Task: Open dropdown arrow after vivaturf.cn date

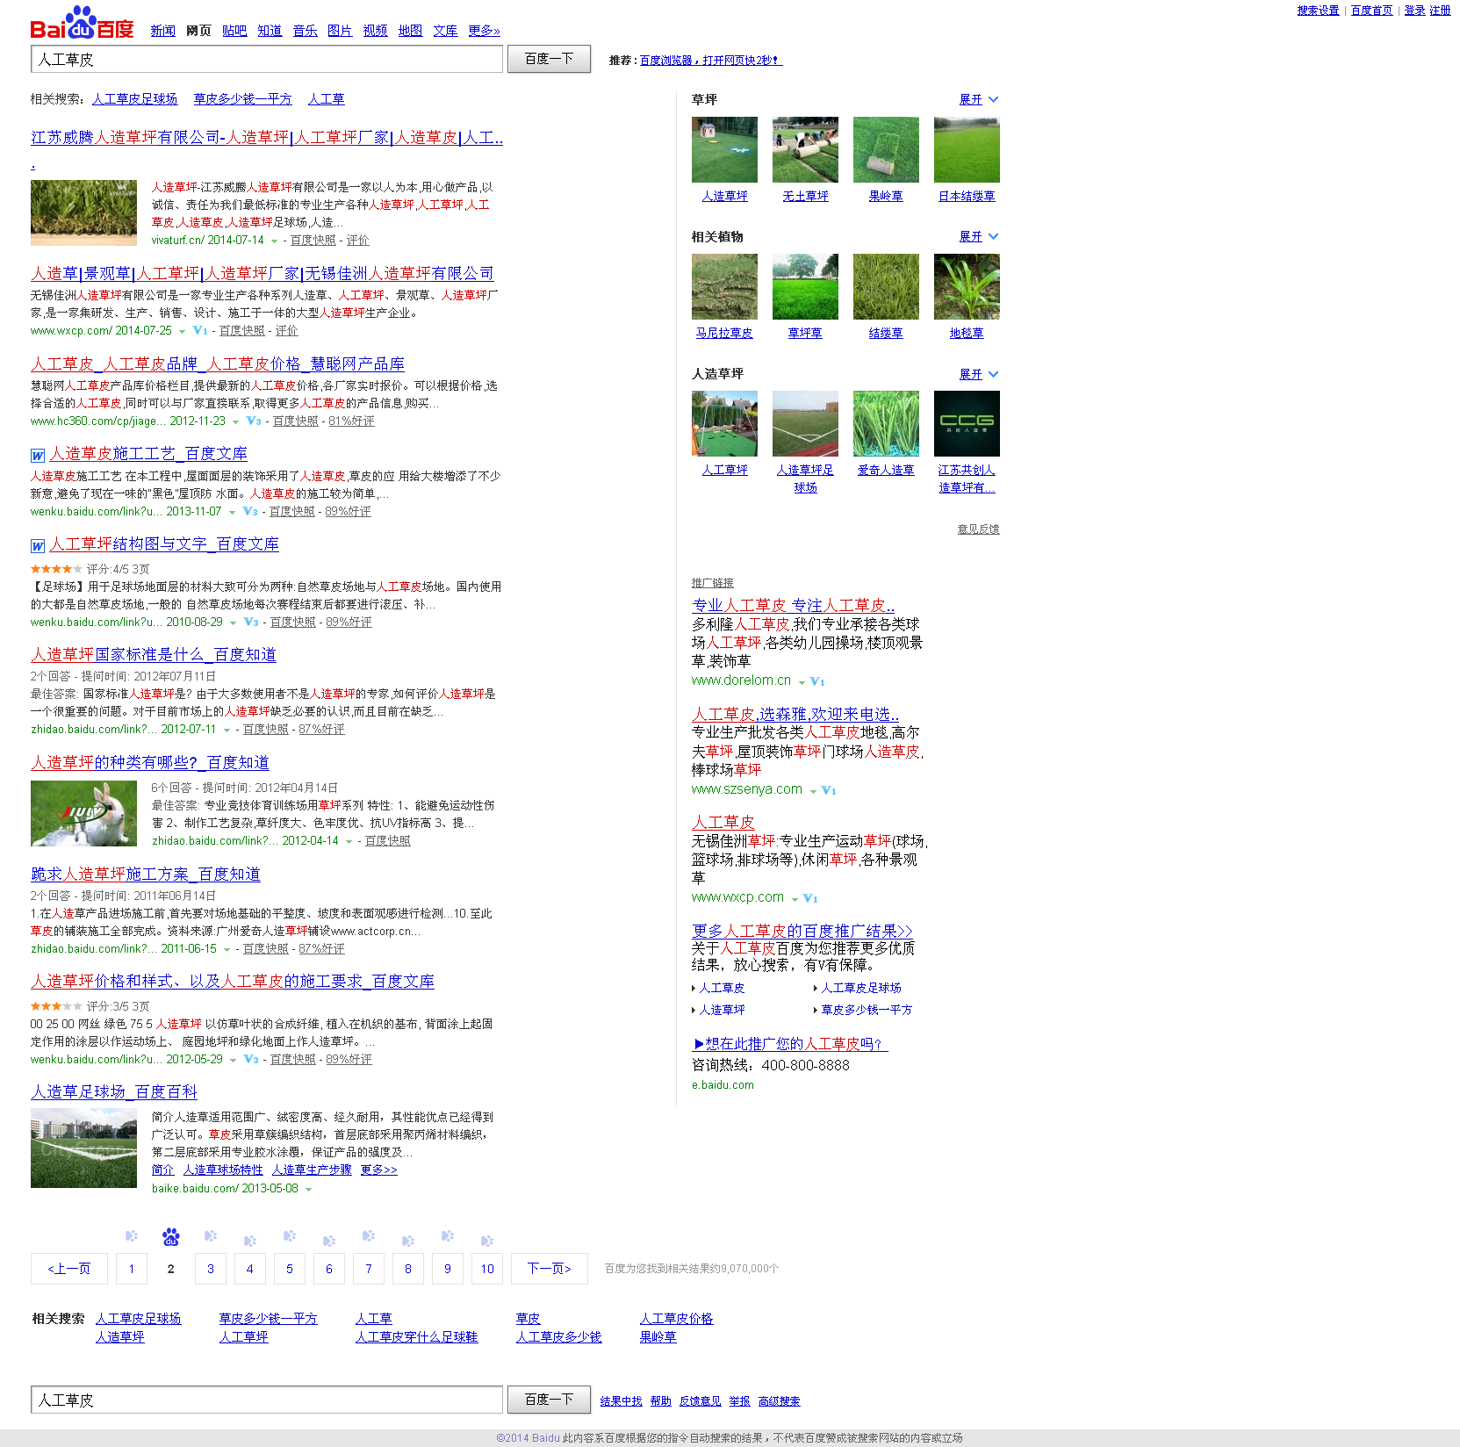Action: (274, 241)
